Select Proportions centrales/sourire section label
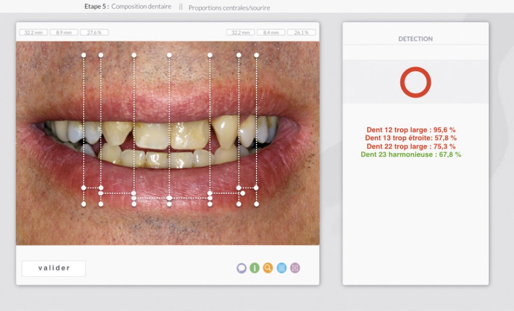 click(229, 8)
